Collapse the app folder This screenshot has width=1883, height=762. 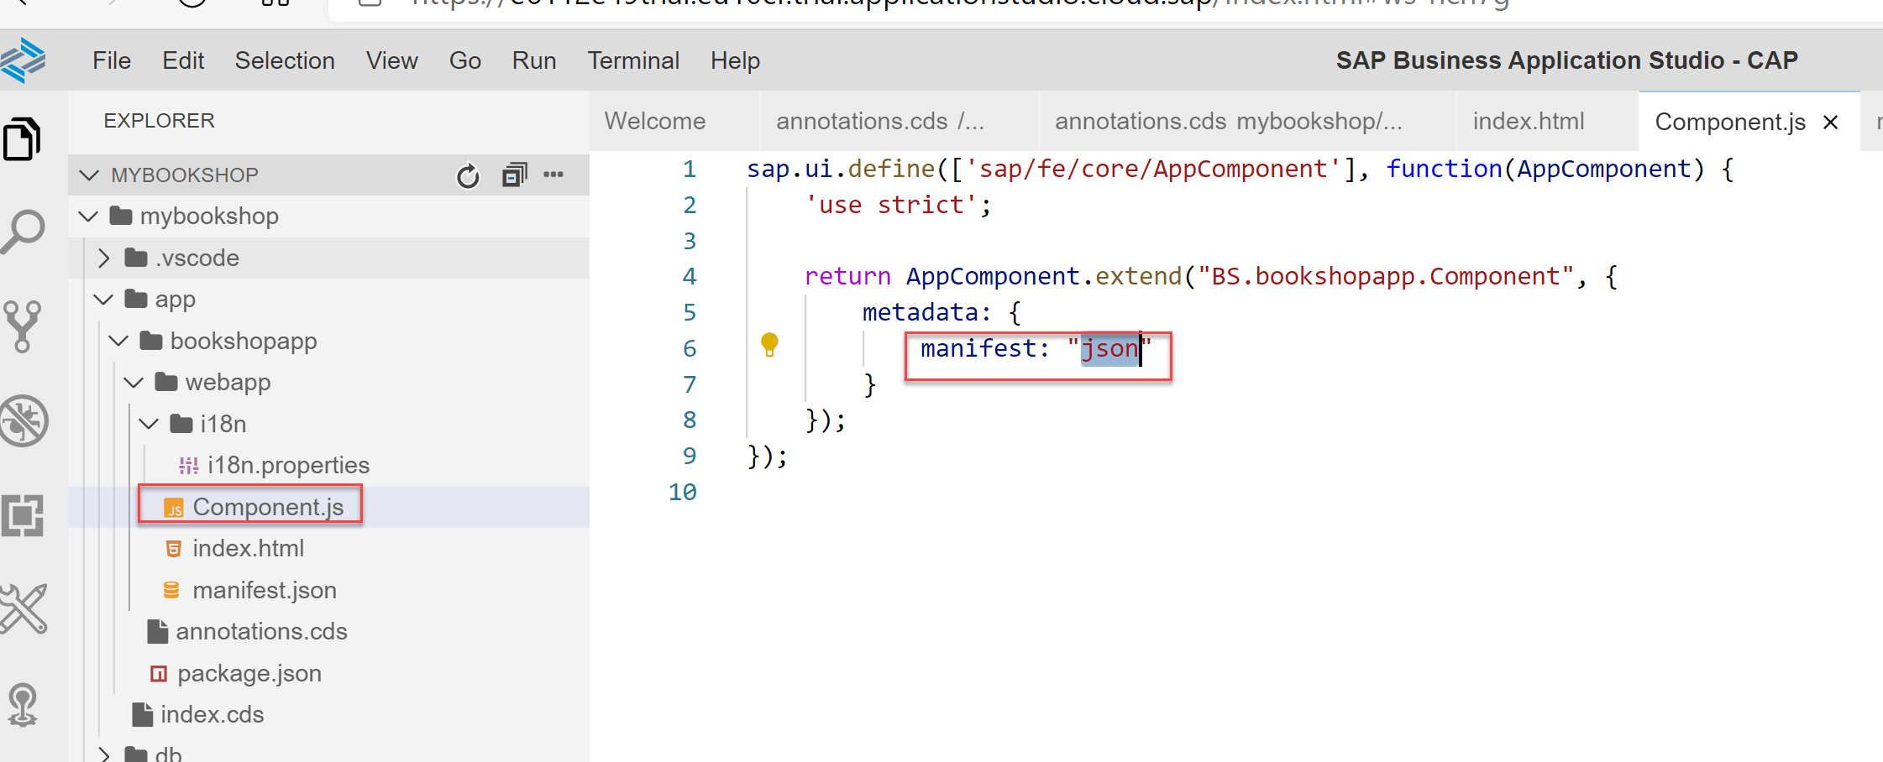pyautogui.click(x=103, y=300)
